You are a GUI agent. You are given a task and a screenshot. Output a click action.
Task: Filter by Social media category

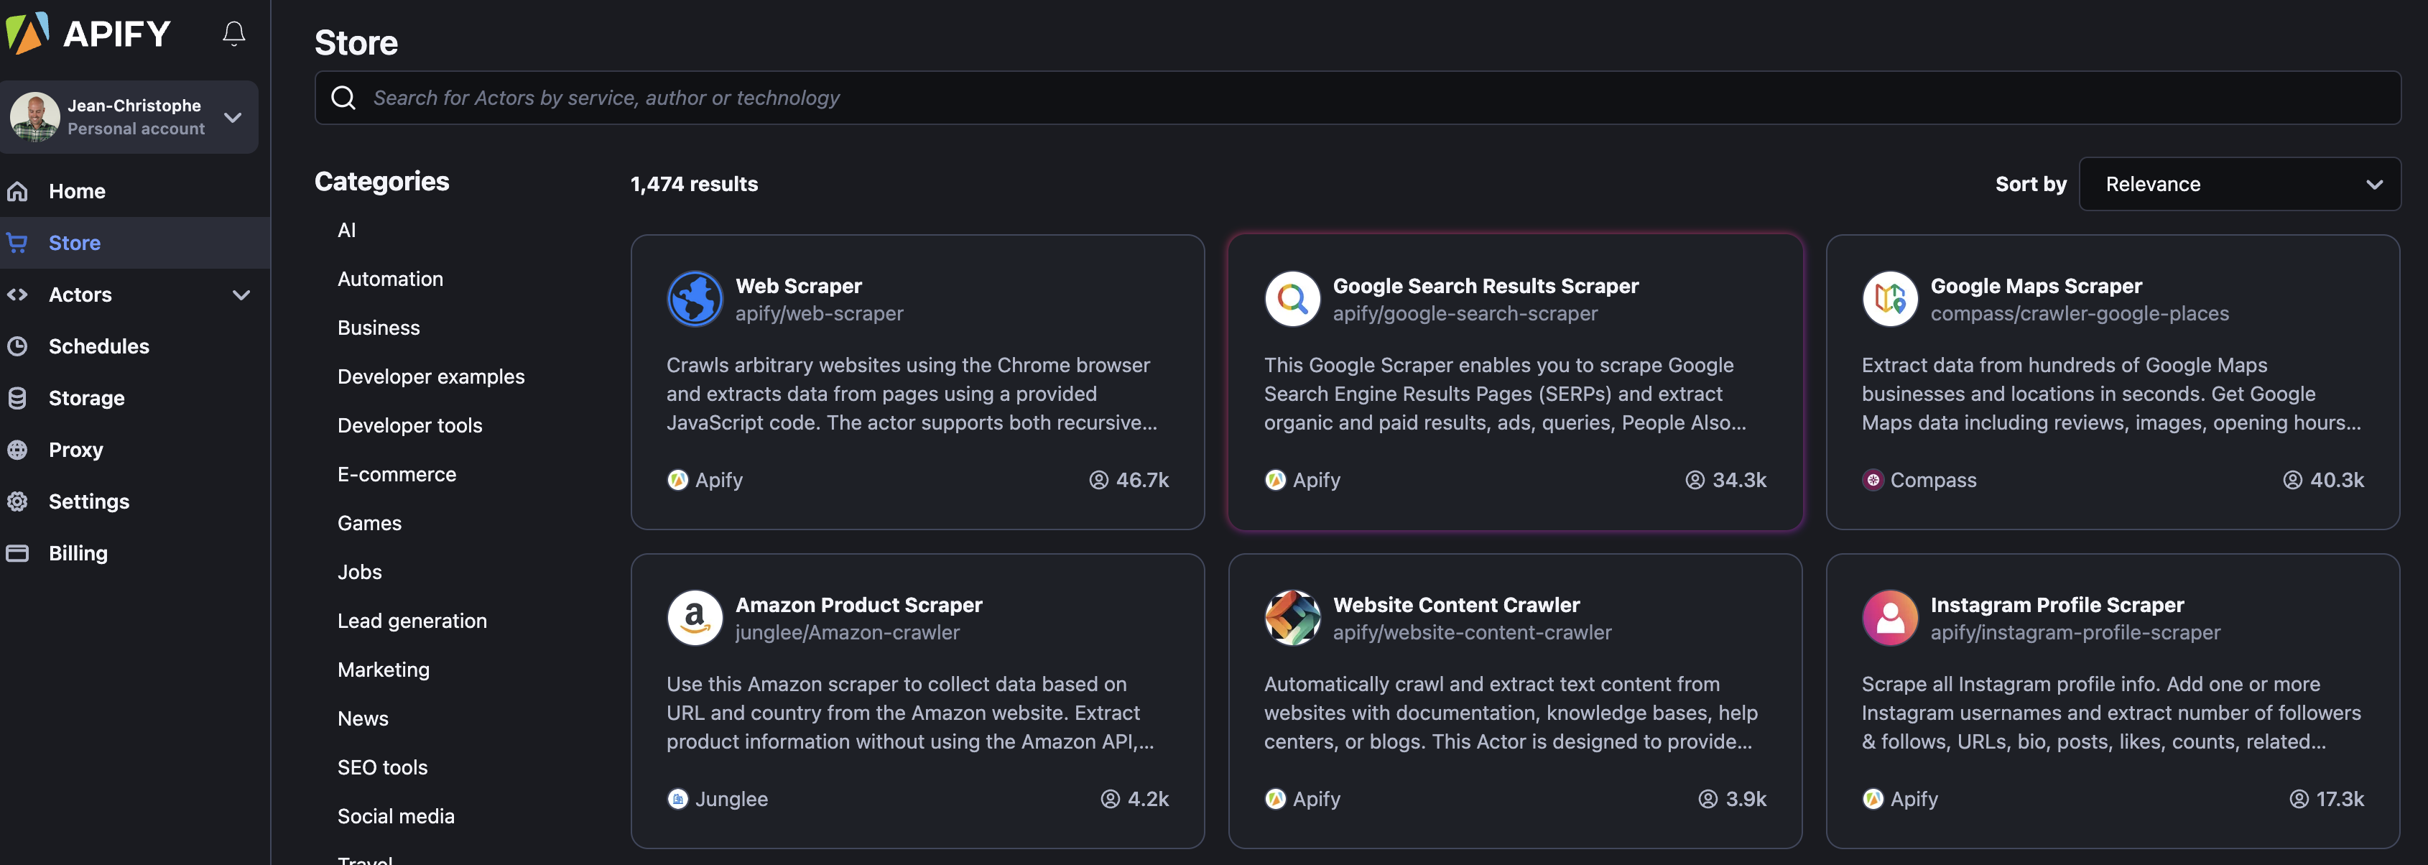tap(395, 816)
